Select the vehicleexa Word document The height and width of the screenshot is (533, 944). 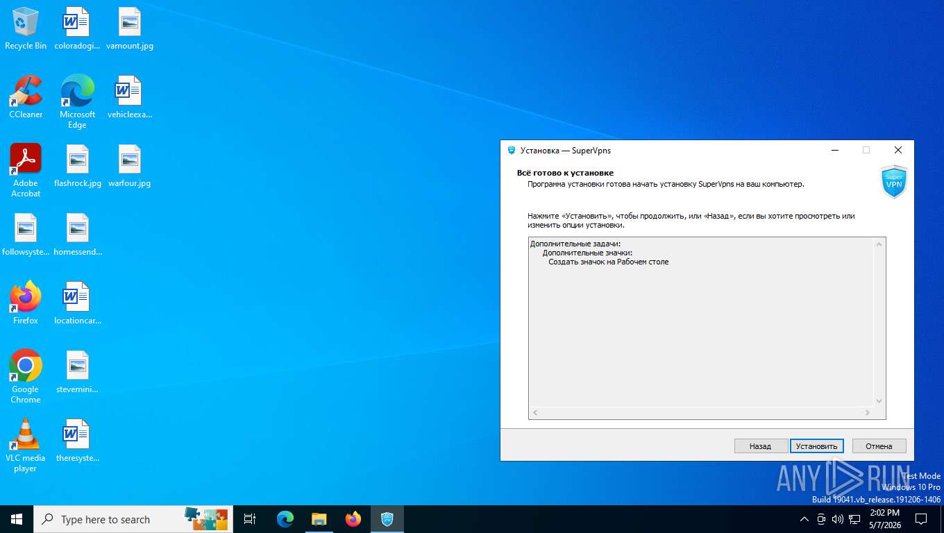[130, 96]
